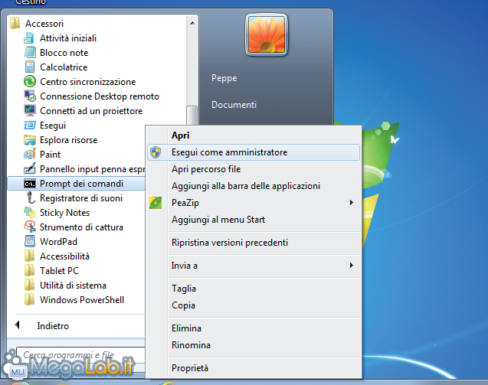Click the Sticky Notes icon
This screenshot has height=385, width=488.
point(30,213)
